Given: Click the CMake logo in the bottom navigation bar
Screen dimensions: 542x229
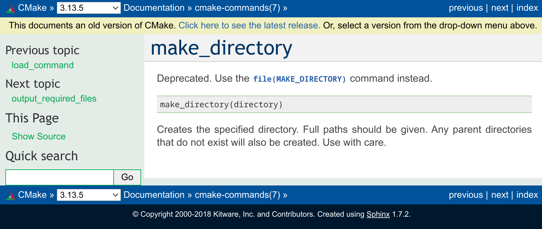Looking at the screenshot, I should (x=11, y=195).
